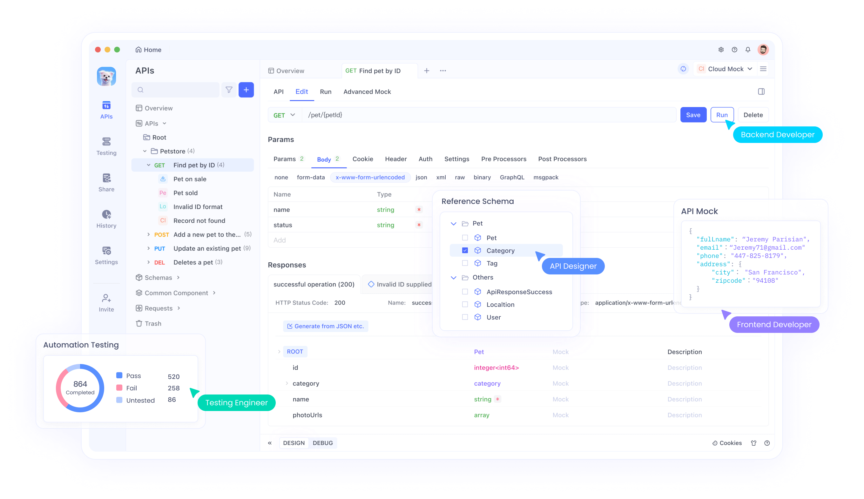The height and width of the screenshot is (499, 864).
Task: Toggle the Pet checkbox in Reference Schema
Action: 465,238
